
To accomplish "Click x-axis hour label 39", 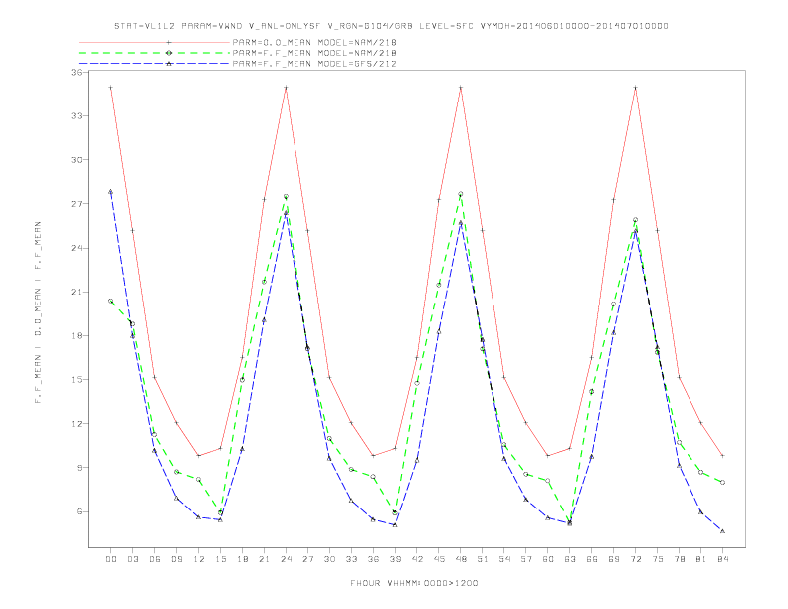I will [396, 559].
